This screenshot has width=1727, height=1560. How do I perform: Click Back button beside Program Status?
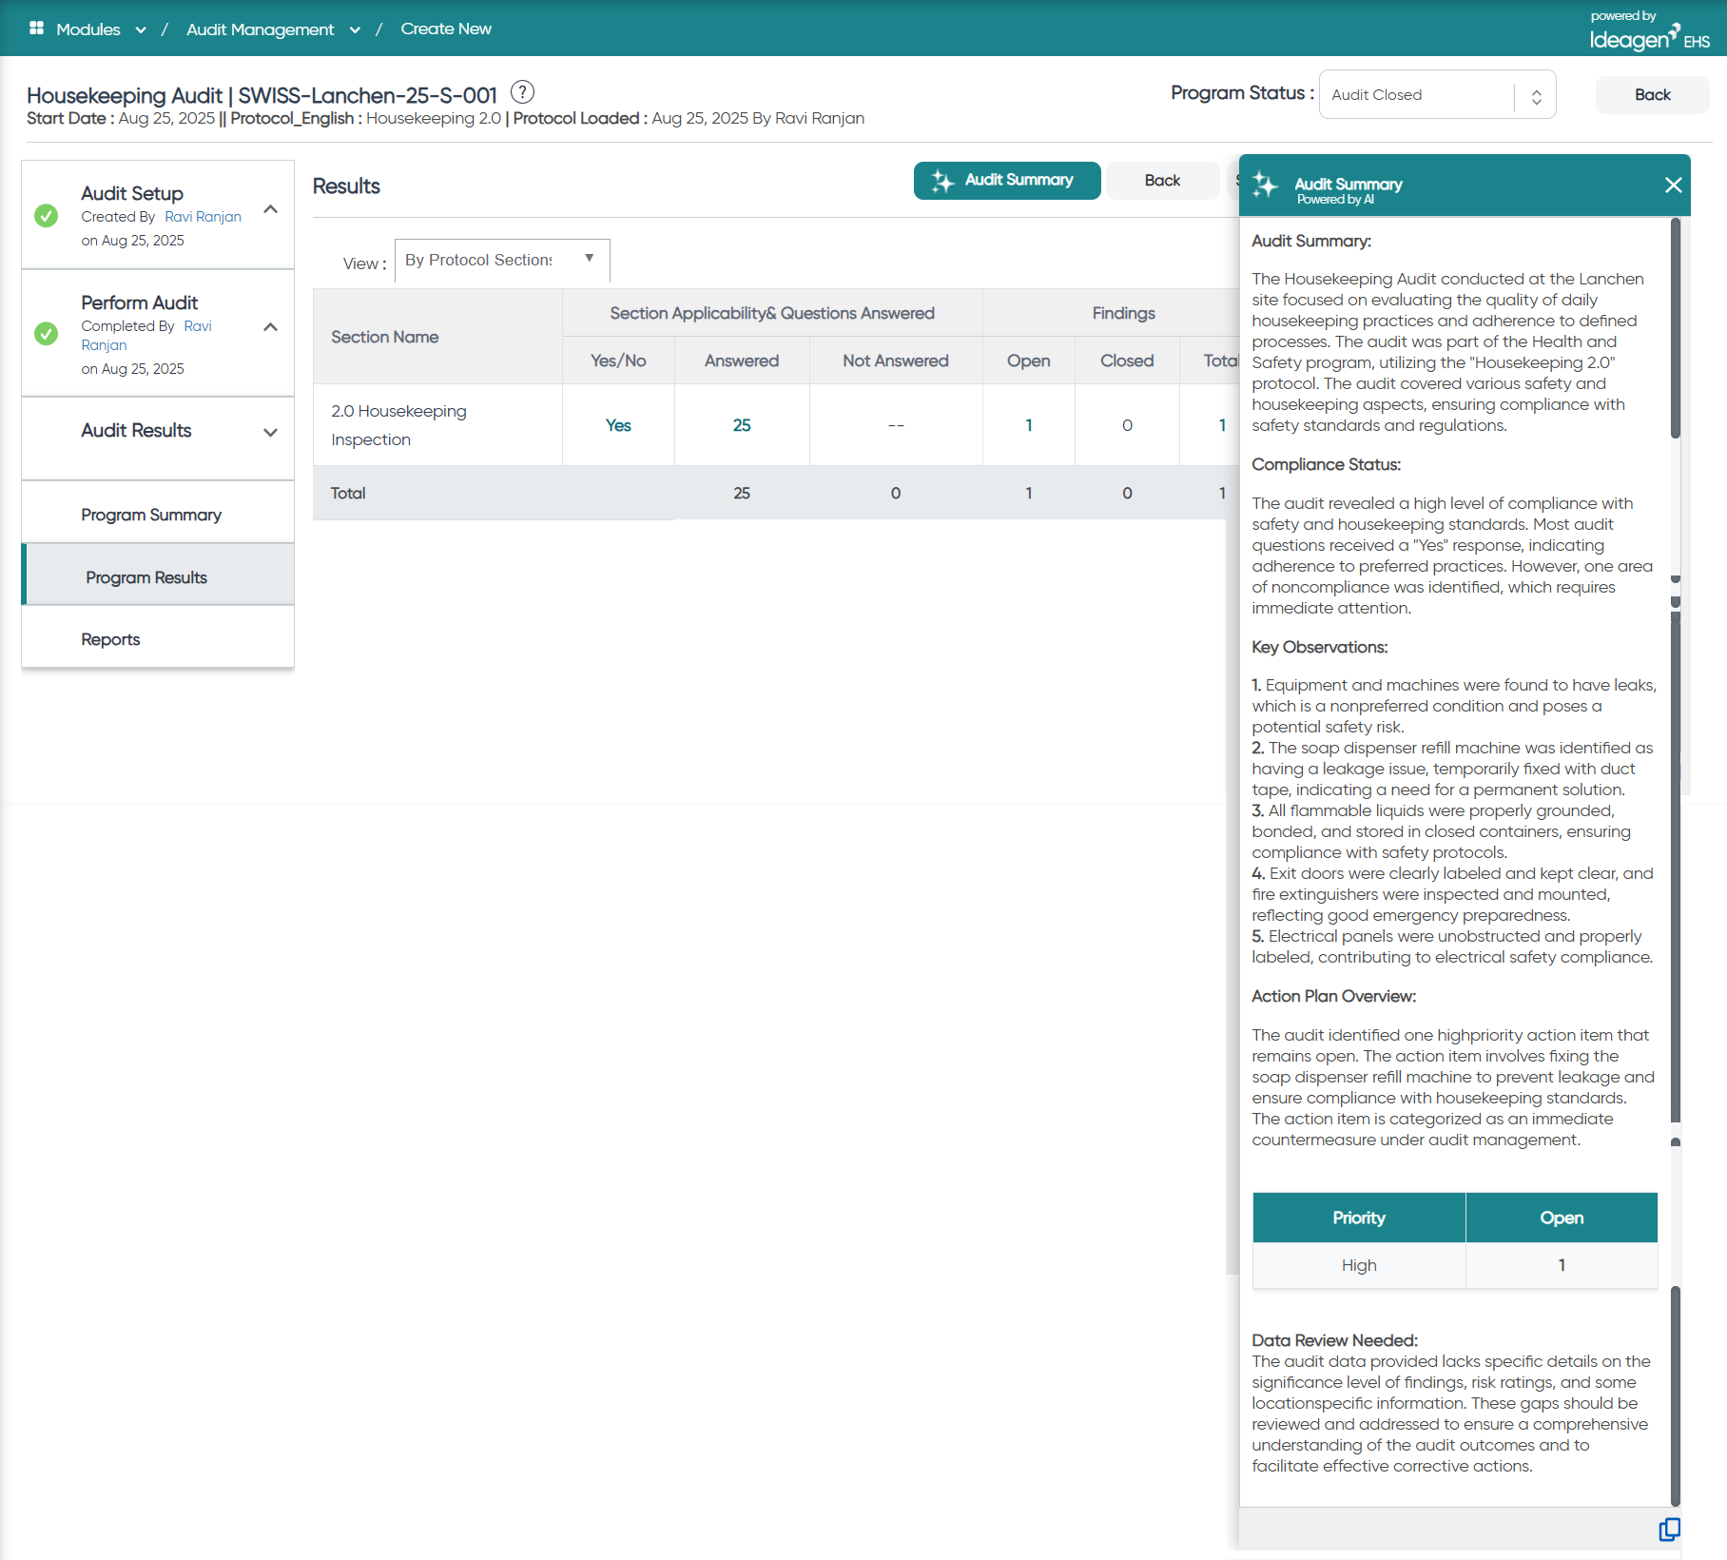click(x=1652, y=95)
